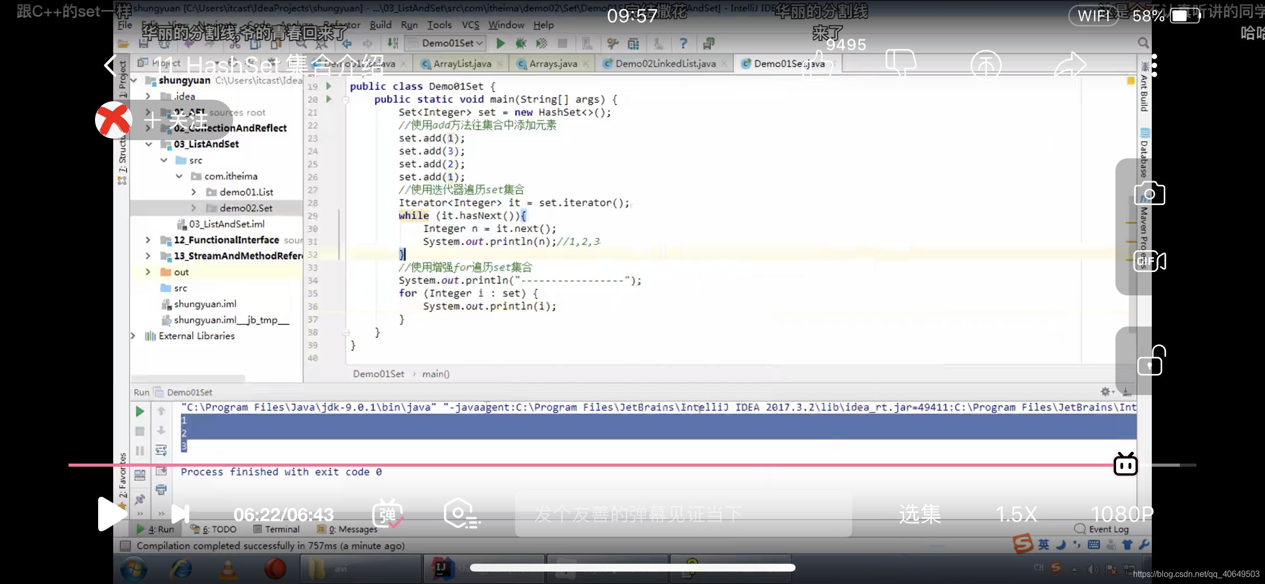This screenshot has width=1265, height=584.
Task: Open Database side panel
Action: click(x=1145, y=153)
